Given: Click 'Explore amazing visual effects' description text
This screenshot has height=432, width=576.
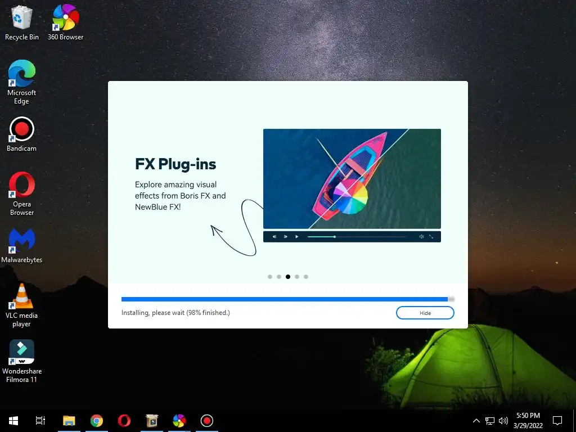Looking at the screenshot, I should (181, 195).
